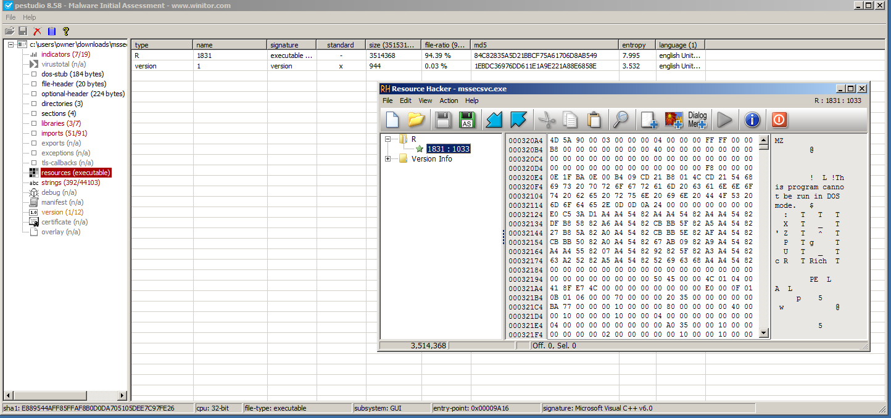The height and width of the screenshot is (418, 891).
Task: Click the red power Exit icon
Action: coord(779,120)
